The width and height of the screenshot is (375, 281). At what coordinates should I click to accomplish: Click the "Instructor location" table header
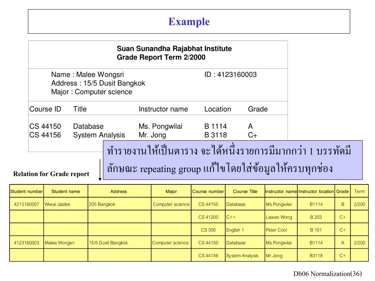click(316, 191)
